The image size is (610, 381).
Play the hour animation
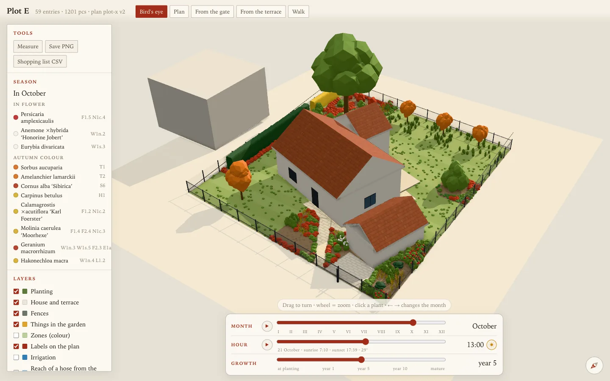[x=267, y=345]
